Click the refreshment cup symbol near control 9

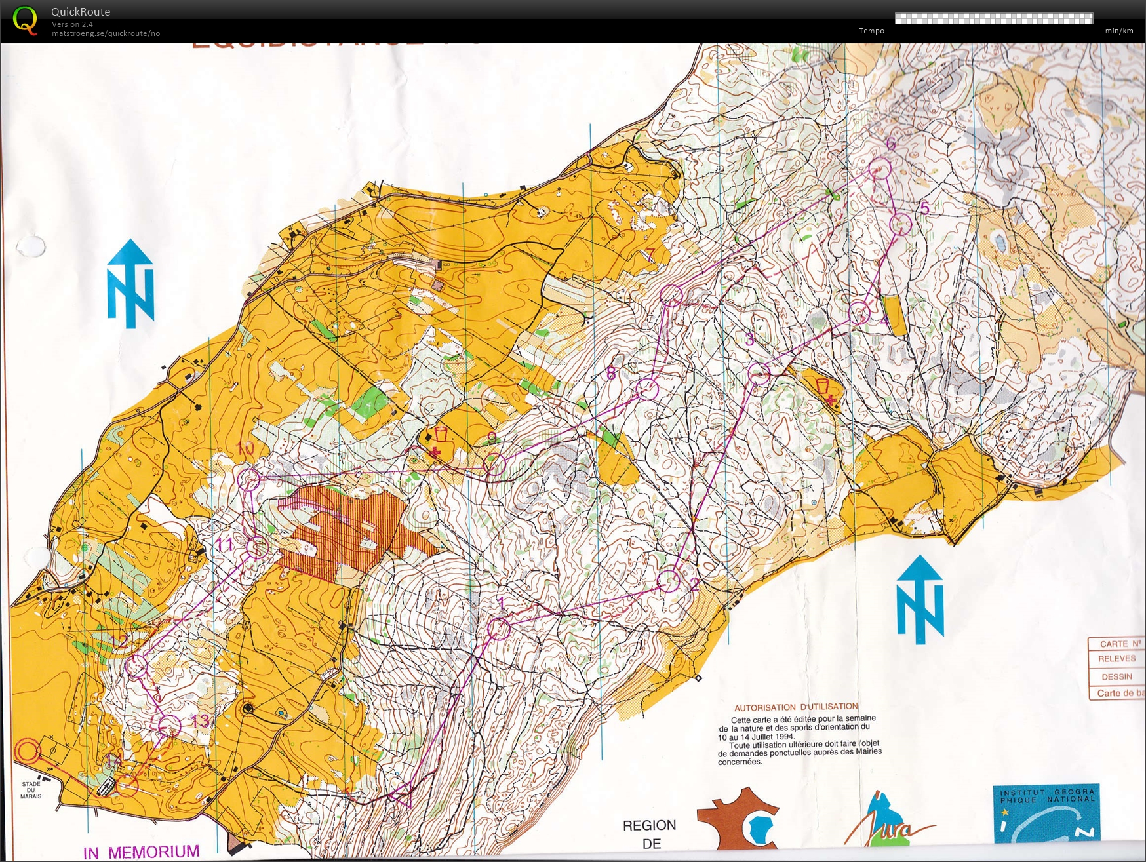tap(441, 435)
